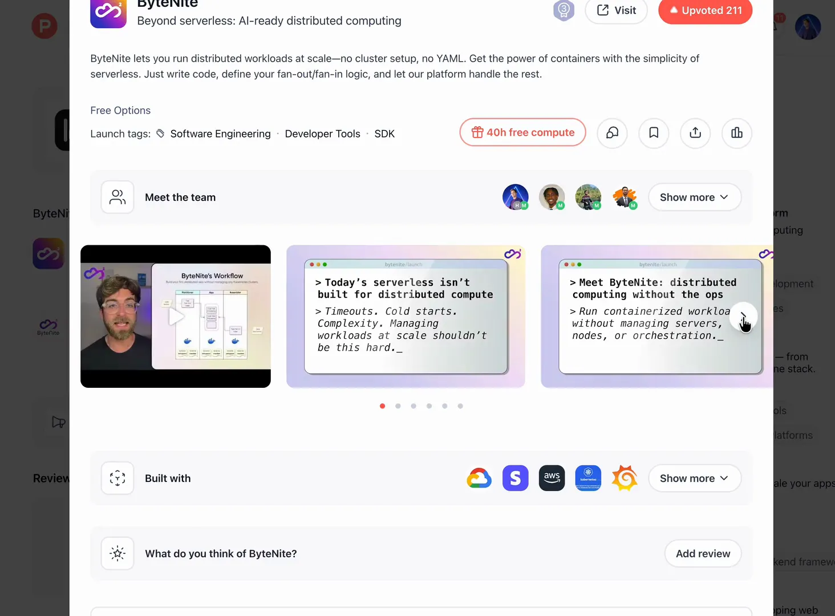Open the third team member avatar
This screenshot has height=616, width=835.
589,197
